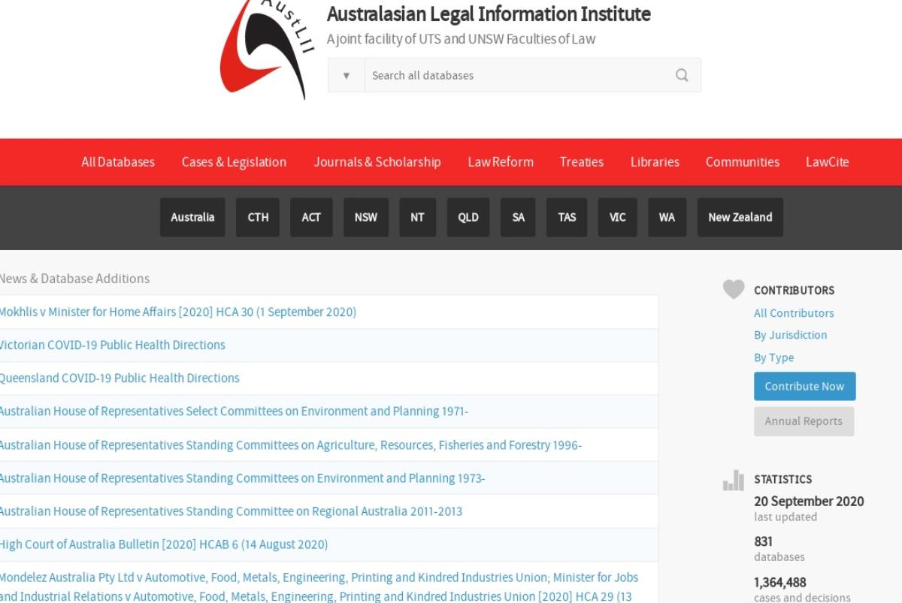Open Mokhlis v Minister for Home Affairs link

177,312
